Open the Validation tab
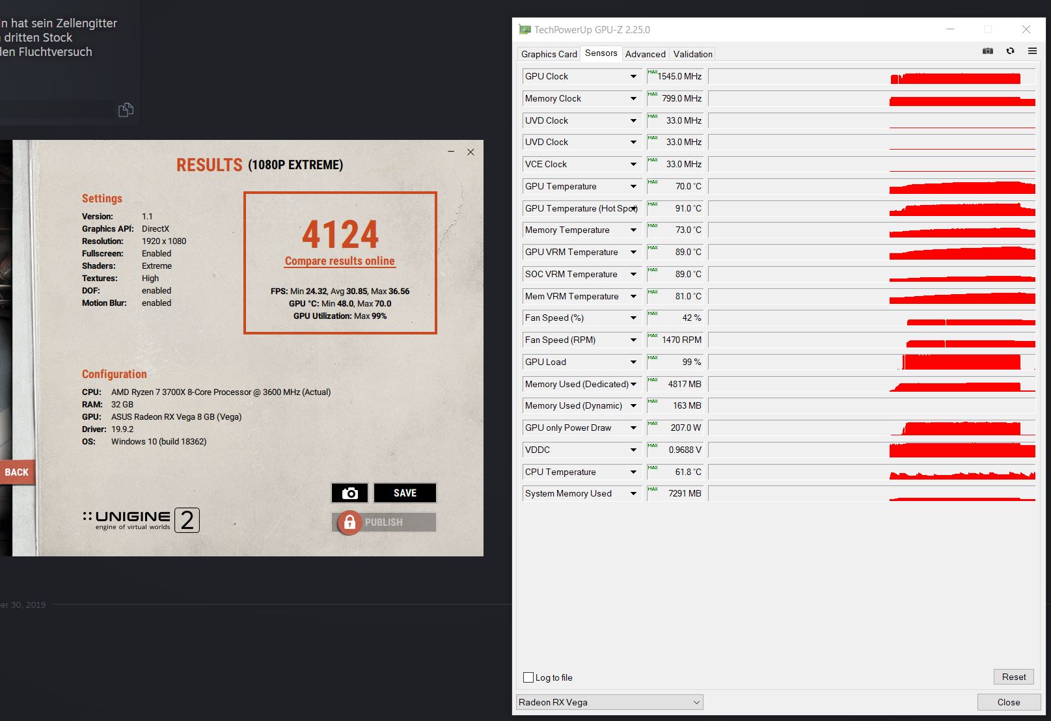Image resolution: width=1051 pixels, height=721 pixels. pyautogui.click(x=692, y=54)
